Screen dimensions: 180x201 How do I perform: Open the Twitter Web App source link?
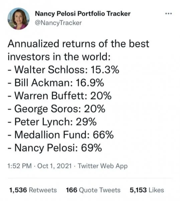click(103, 166)
